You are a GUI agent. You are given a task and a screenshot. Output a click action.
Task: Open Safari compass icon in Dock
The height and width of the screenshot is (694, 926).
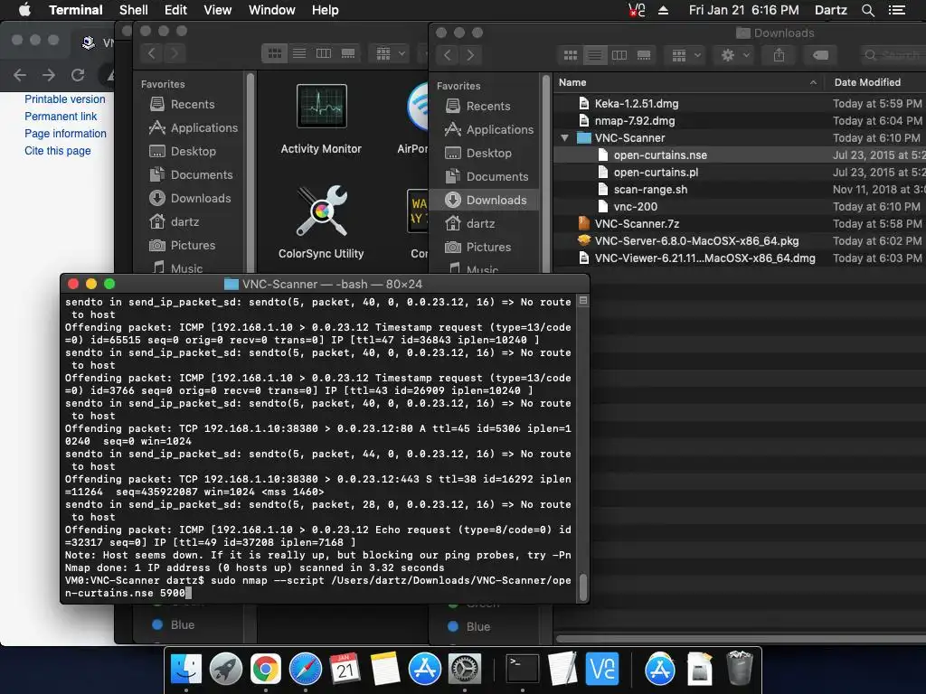point(306,670)
